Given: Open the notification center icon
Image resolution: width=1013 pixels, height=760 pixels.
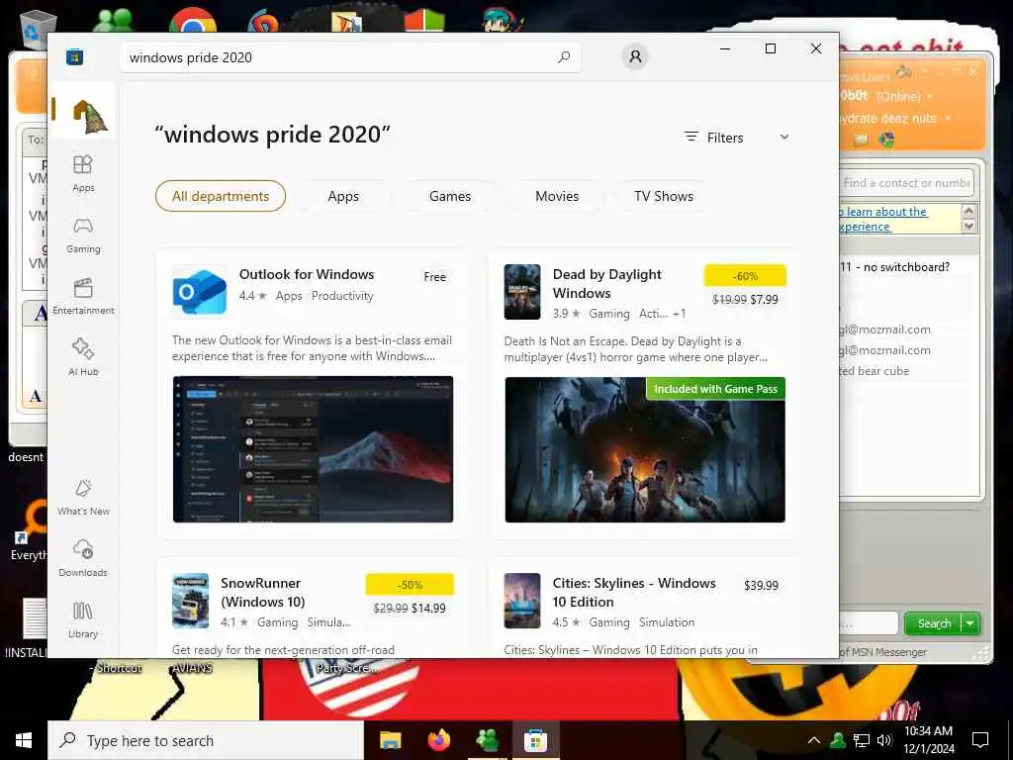Looking at the screenshot, I should point(980,740).
